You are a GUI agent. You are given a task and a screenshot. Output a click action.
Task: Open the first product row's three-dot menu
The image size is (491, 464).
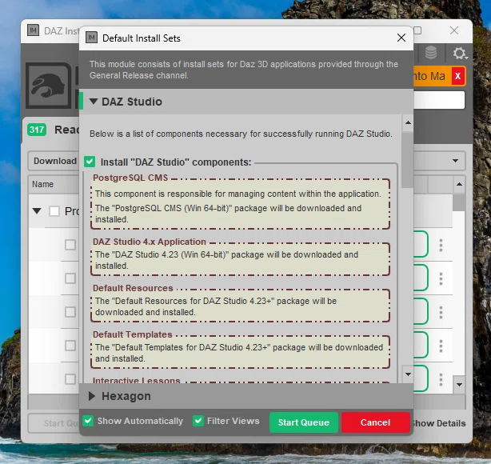click(x=441, y=245)
